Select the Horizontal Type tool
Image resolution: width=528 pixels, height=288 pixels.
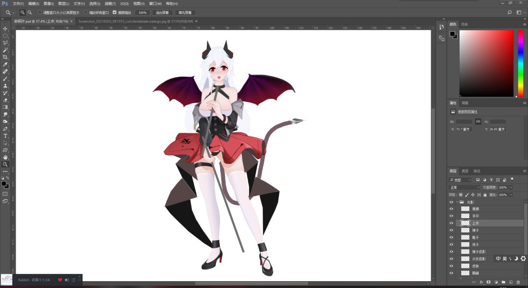click(x=5, y=136)
